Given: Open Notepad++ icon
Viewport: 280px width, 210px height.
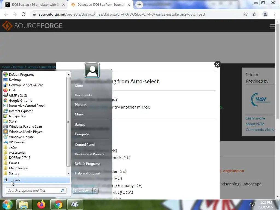Looking at the screenshot, I should pos(5,116).
